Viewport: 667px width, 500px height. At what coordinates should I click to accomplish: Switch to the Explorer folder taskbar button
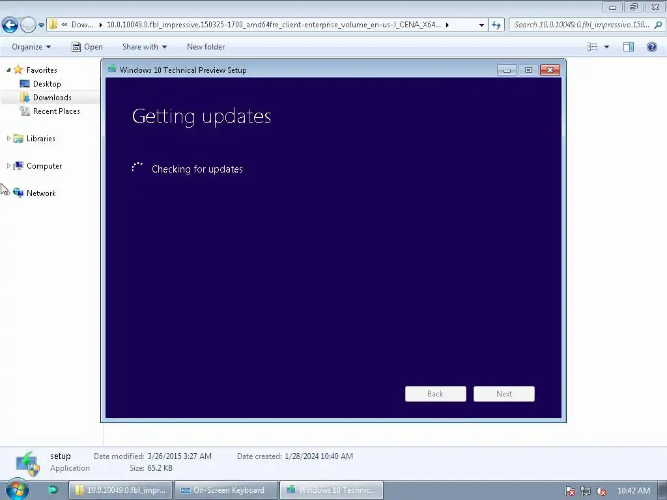[x=121, y=490]
